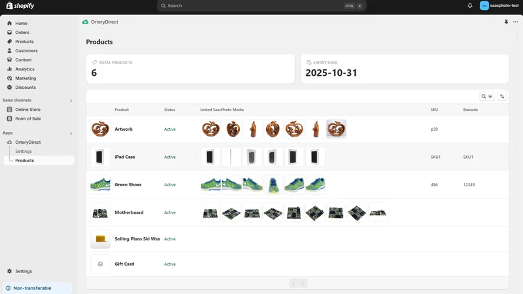Click the SKU value p39
Viewport: 523px width, 294px height.
coord(434,129)
